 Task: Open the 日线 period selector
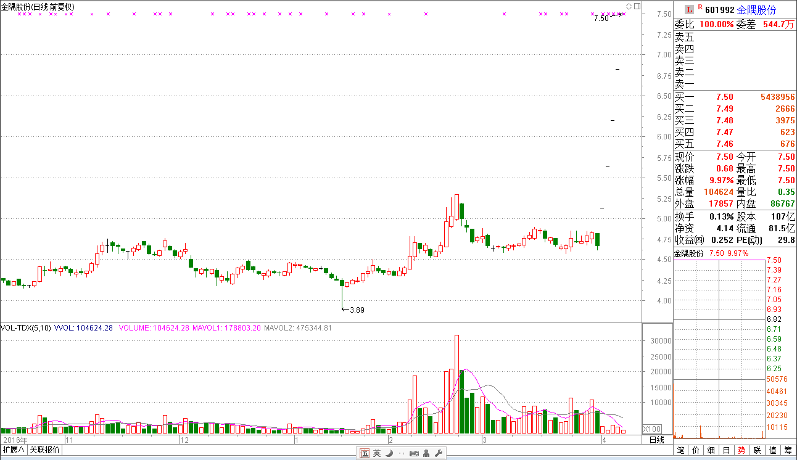[657, 440]
